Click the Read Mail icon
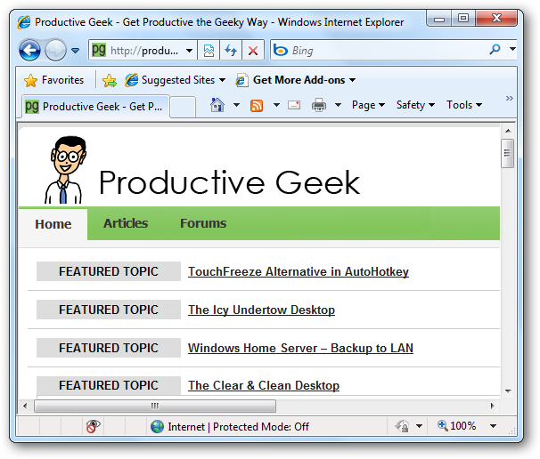Image resolution: width=540 pixels, height=459 pixels. pos(294,105)
